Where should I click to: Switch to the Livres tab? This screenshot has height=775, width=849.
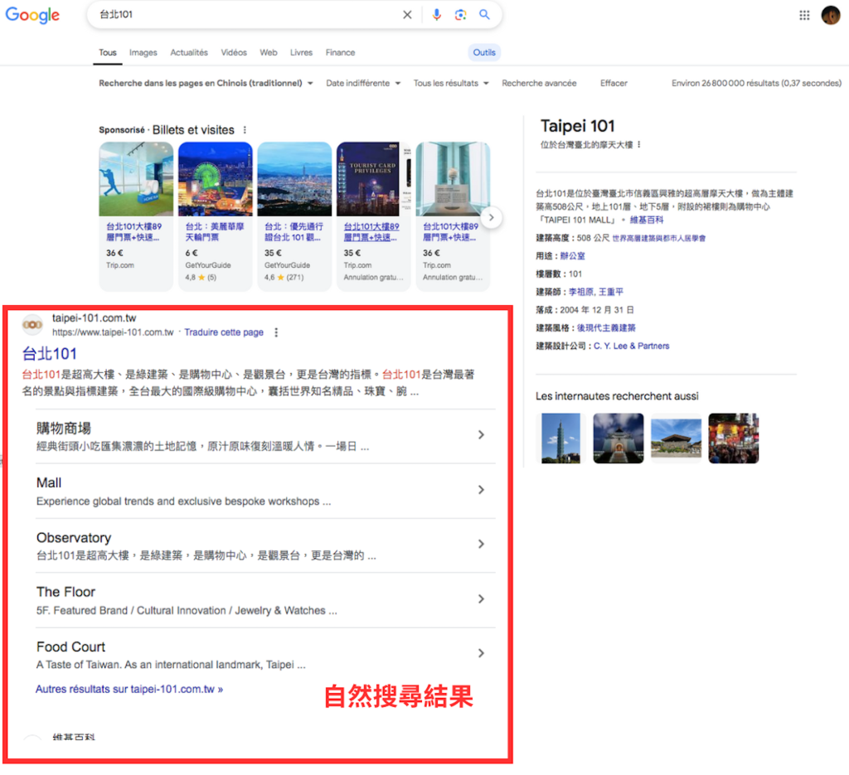301,52
